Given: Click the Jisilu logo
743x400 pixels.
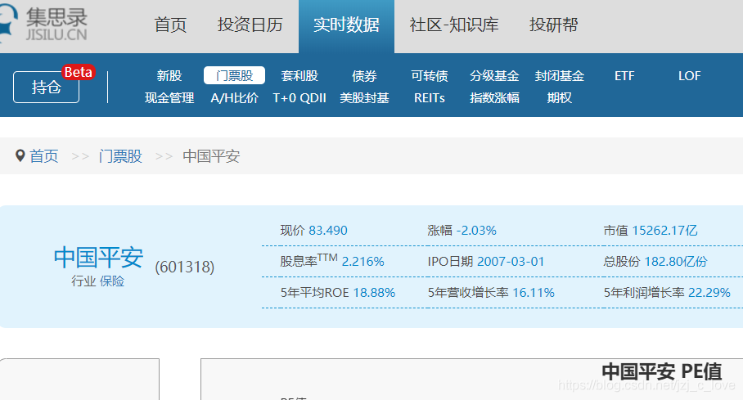Looking at the screenshot, I should coord(43,23).
